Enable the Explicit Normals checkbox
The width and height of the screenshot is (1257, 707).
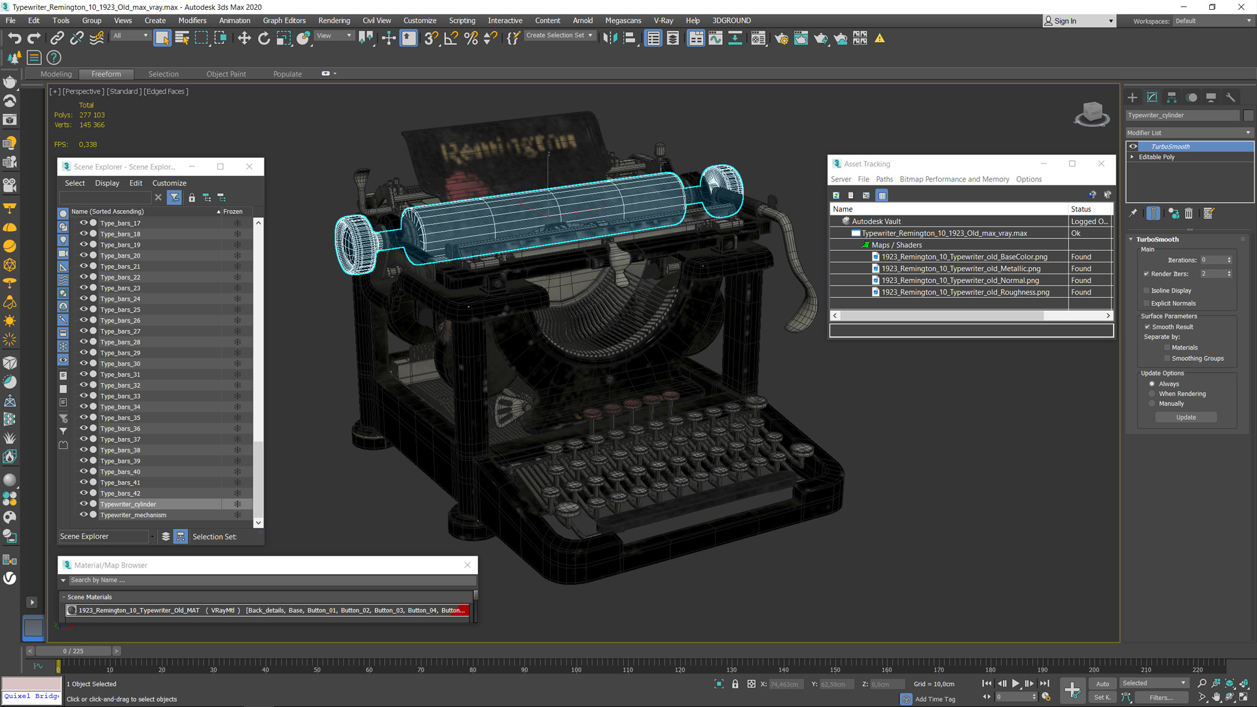(x=1146, y=303)
